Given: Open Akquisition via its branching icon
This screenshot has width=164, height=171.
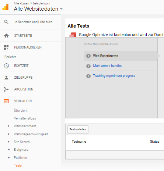Looking at the screenshot, I should point(6,89).
